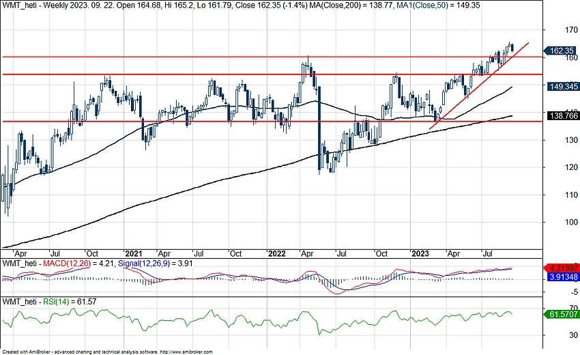Click the 30 label on RSI axis
The image size is (580, 355).
point(574,335)
